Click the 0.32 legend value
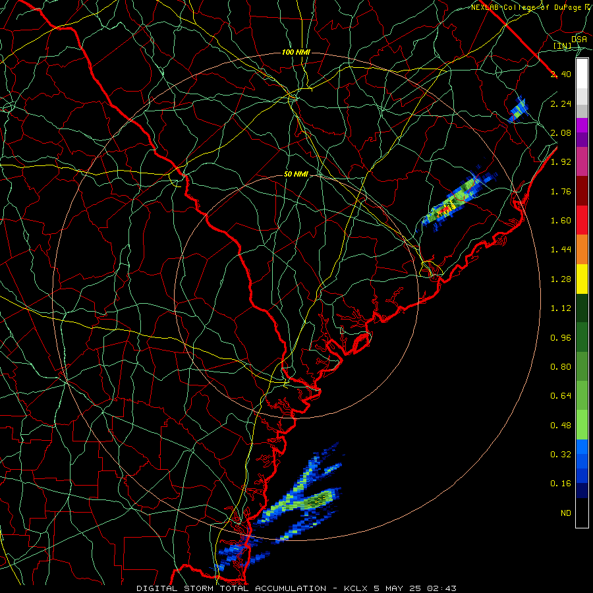593x593 pixels. (561, 455)
